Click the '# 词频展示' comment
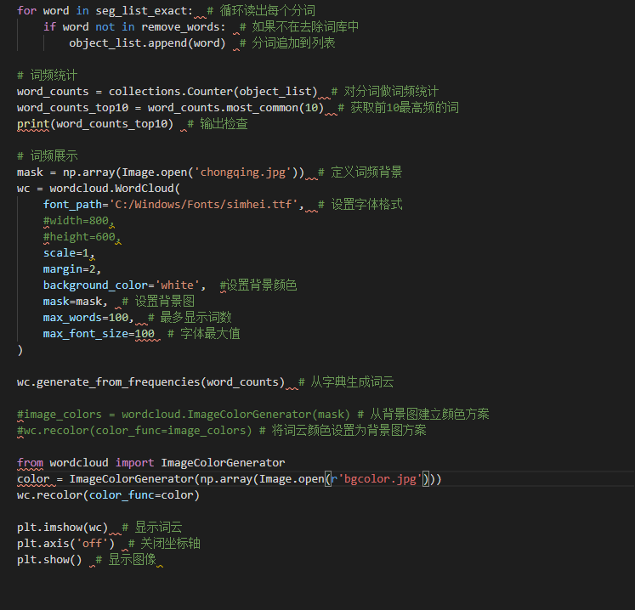The width and height of the screenshot is (635, 610). [47, 156]
